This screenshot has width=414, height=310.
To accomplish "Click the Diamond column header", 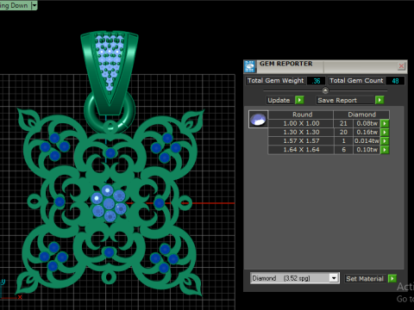I will click(361, 115).
